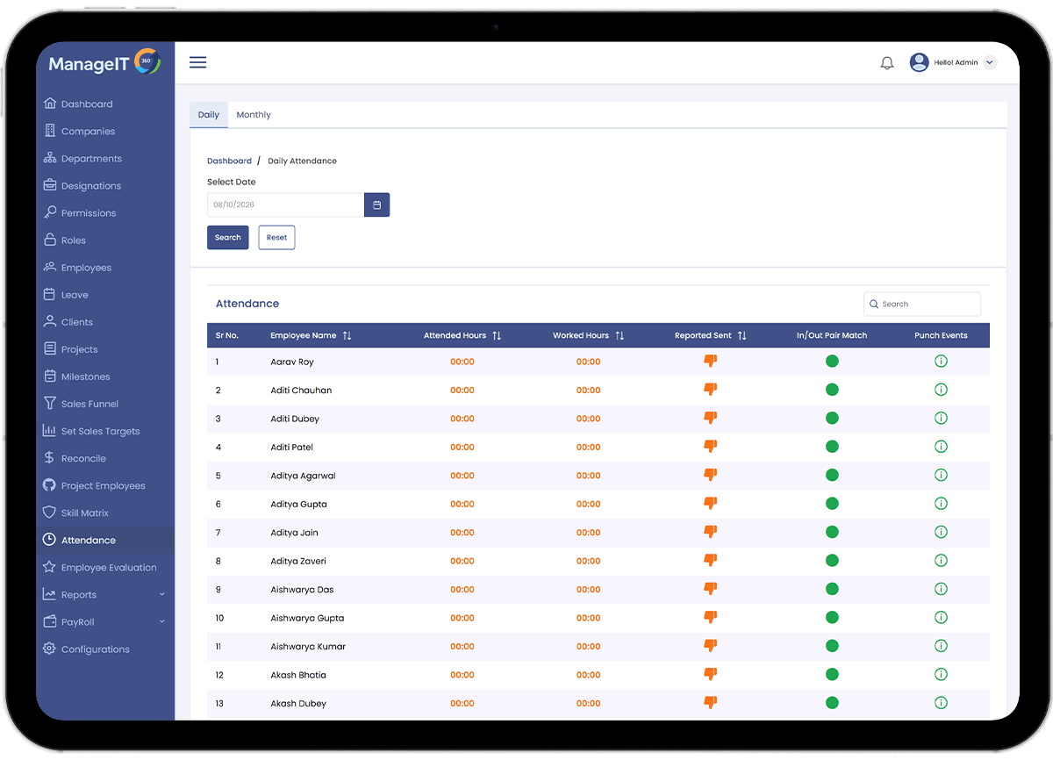
Task: Follow the Dashboard breadcrumb link
Action: click(x=229, y=161)
